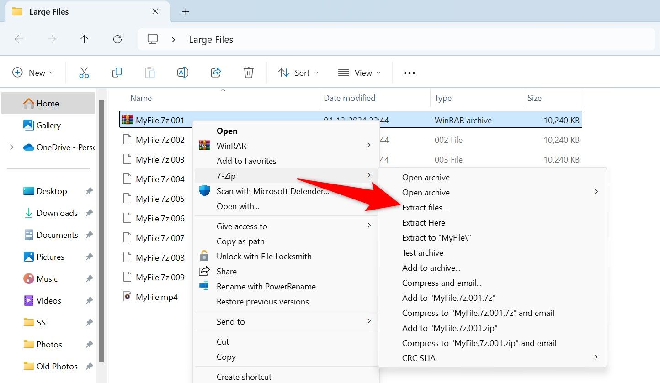The image size is (660, 383).
Task: Click the address bar showing Large Files
Action: (x=211, y=39)
